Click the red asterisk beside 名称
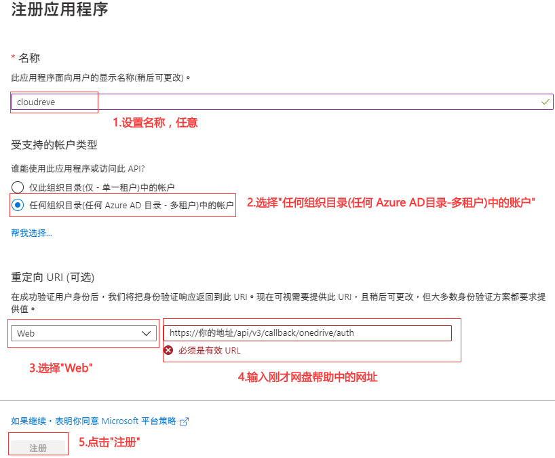This screenshot has width=555, height=458. tap(13, 58)
